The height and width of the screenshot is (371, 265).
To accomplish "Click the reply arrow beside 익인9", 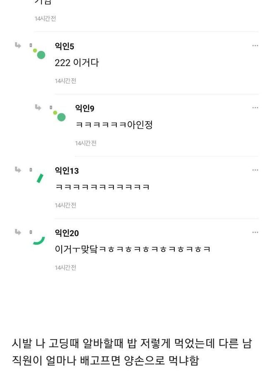I will (x=38, y=108).
